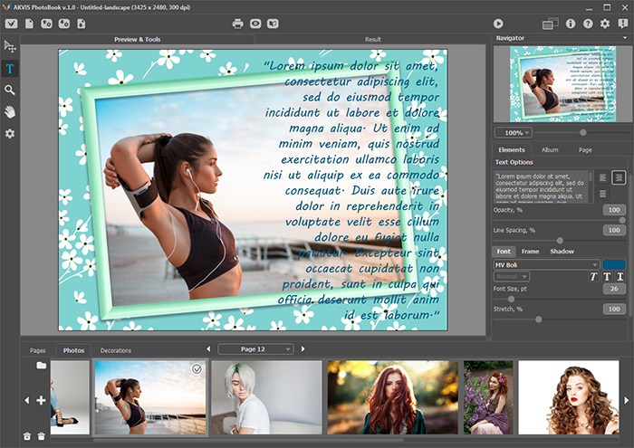Viewport: 634px width, 448px height.
Task: Collapse the Navigator panel arrow
Action: 625,38
